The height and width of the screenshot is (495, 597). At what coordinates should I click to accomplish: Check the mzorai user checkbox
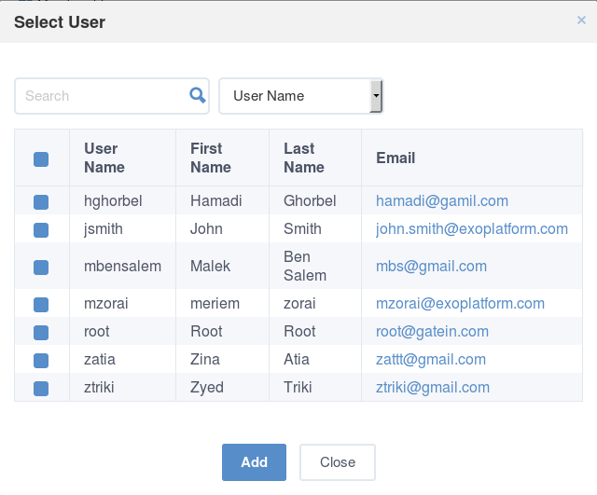(x=41, y=305)
